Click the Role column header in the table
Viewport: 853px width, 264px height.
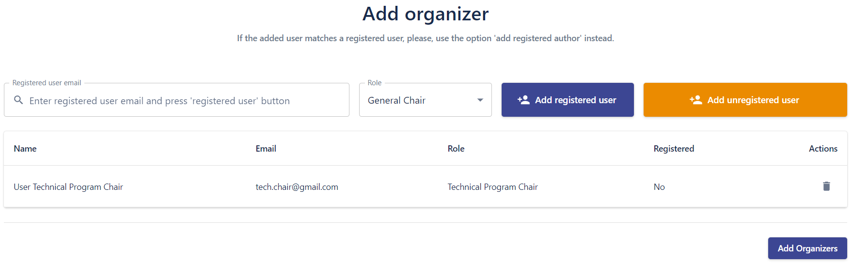[x=456, y=149]
